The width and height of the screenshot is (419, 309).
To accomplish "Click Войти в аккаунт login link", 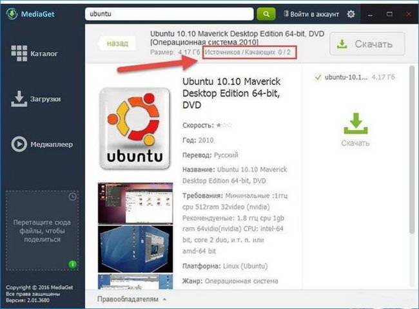I will 311,14.
